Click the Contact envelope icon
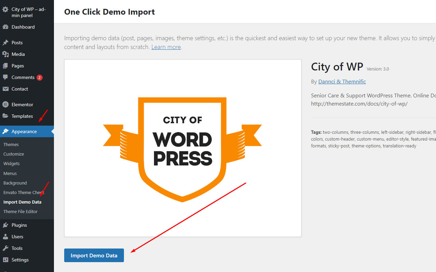Image resolution: width=436 pixels, height=272 pixels. coord(5,89)
